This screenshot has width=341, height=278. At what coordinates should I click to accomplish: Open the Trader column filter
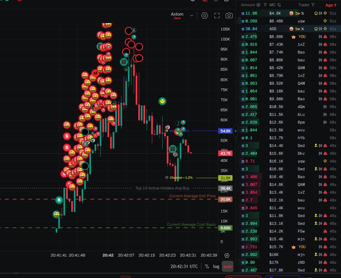click(313, 5)
